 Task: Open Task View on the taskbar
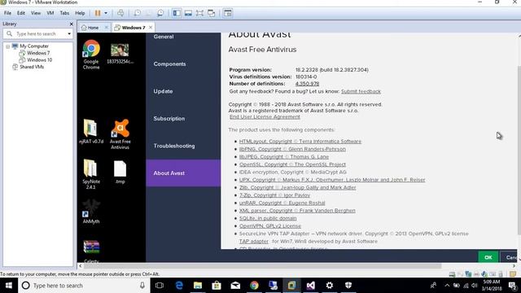(160, 286)
